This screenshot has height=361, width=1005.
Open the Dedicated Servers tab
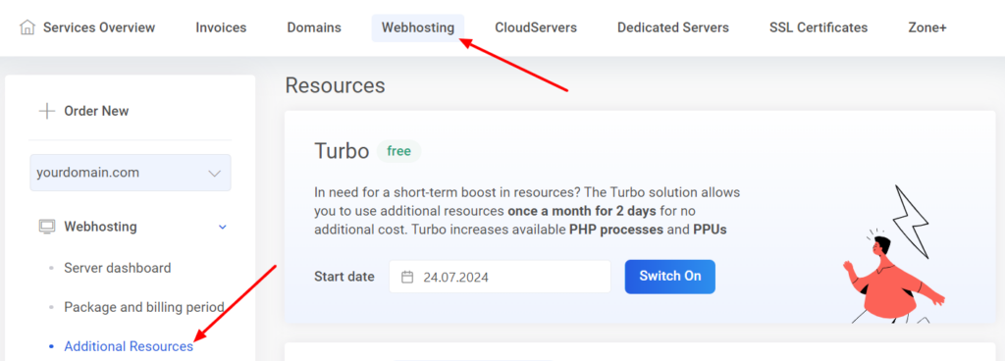point(673,27)
